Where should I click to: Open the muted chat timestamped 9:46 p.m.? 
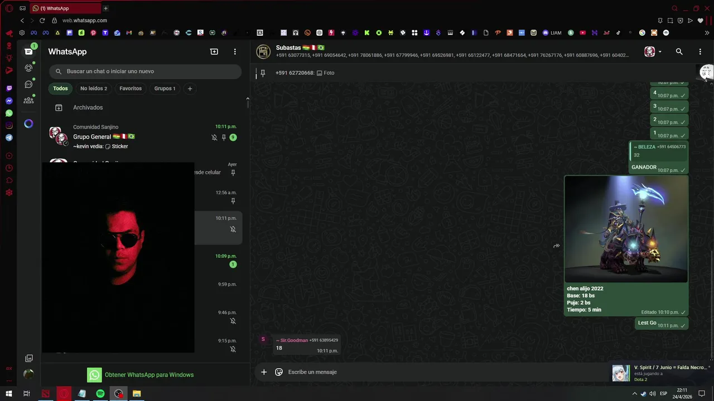pos(218,316)
